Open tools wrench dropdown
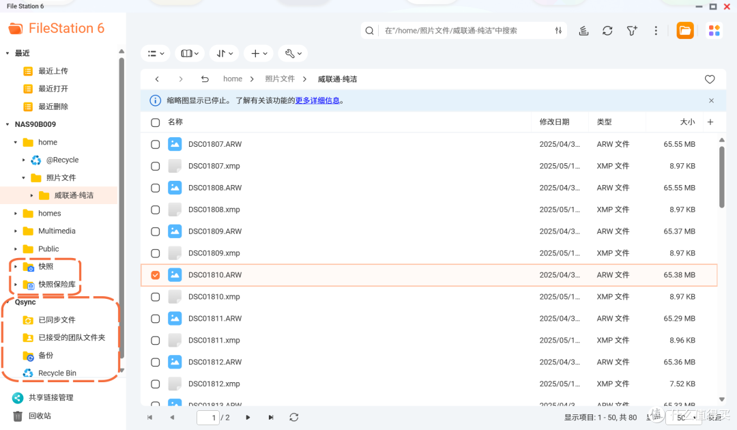Screen dimensions: 737x430 (293, 53)
